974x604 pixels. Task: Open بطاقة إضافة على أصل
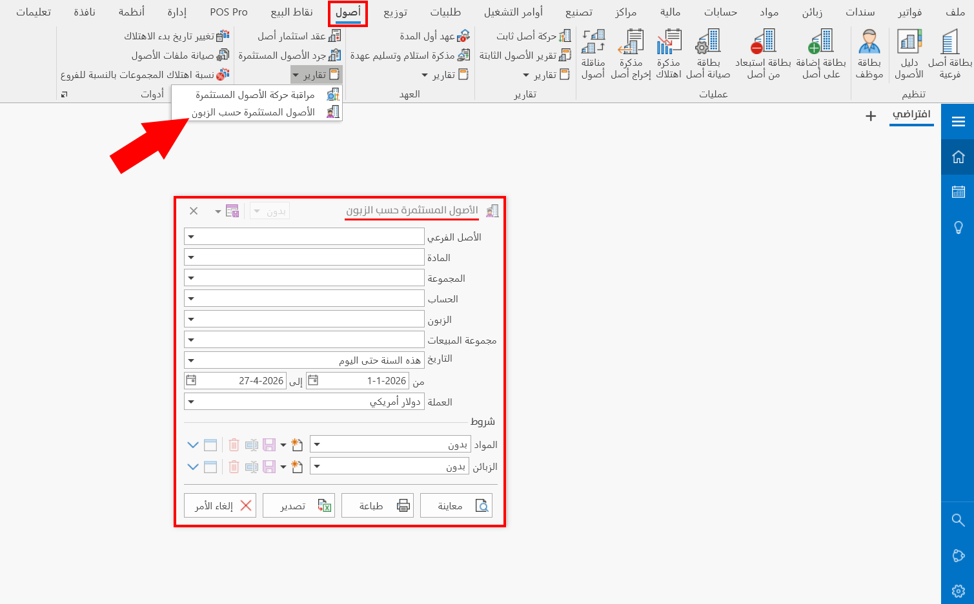[x=821, y=54]
